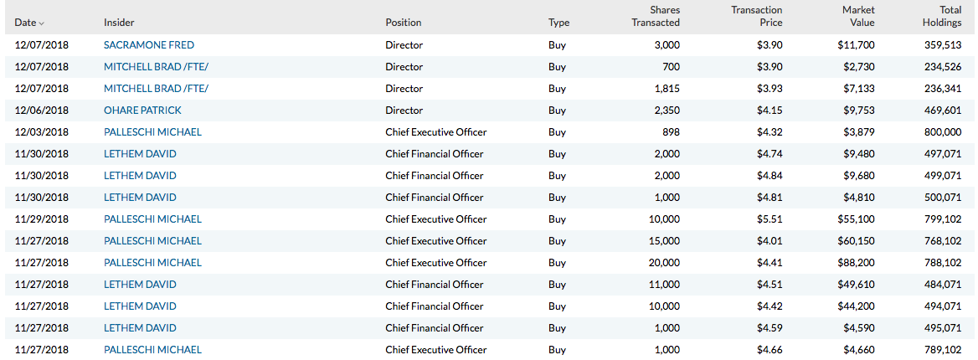
Task: Open SACRAMONE FRED insider link
Action: (x=149, y=45)
